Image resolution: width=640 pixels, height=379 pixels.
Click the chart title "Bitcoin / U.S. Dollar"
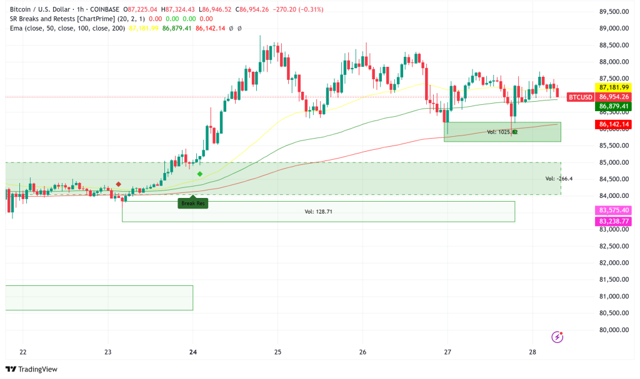coord(39,9)
